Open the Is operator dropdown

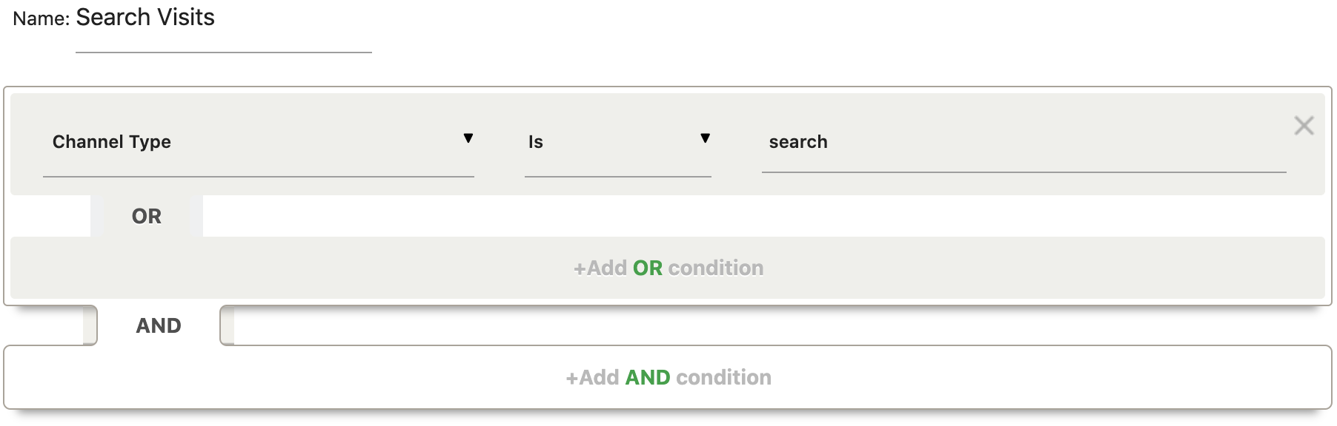point(618,142)
